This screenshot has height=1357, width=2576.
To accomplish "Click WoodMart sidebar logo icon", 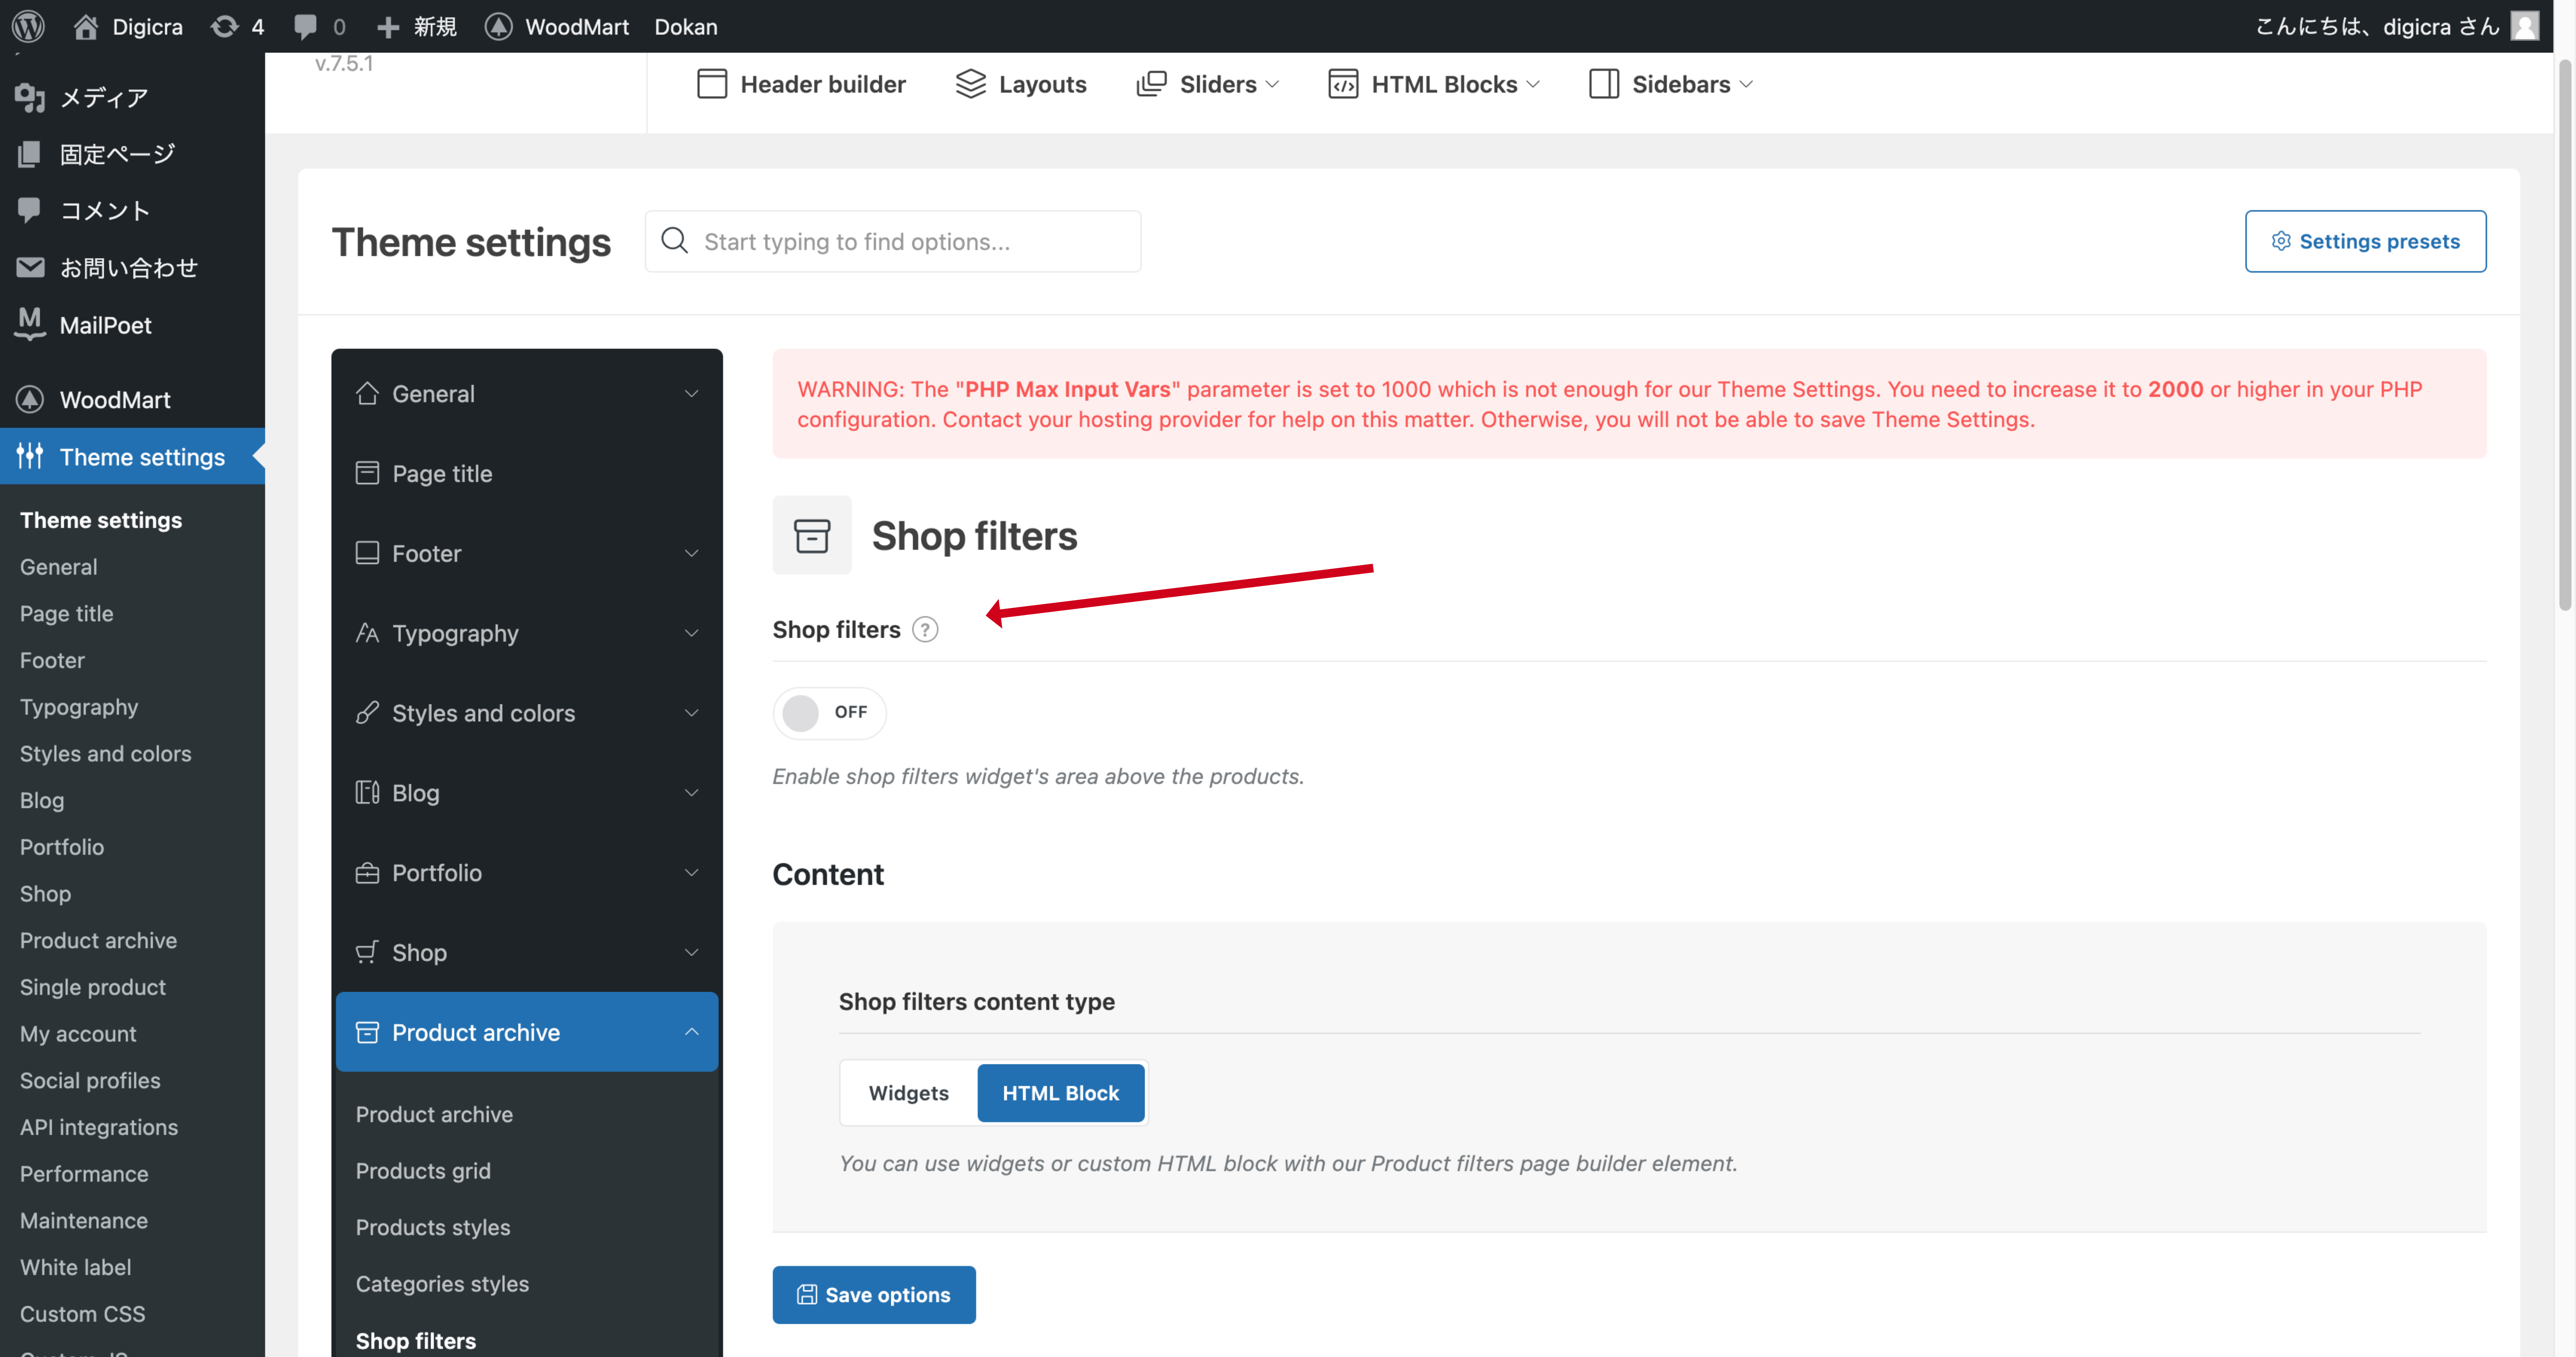I will point(30,399).
